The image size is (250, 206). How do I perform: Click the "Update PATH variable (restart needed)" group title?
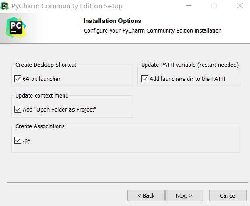(x=190, y=65)
